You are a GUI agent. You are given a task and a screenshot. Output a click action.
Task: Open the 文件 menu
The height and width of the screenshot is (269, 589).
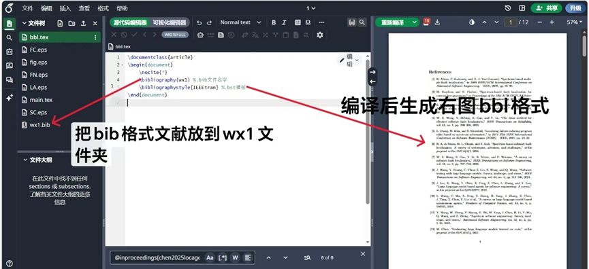tap(27, 8)
